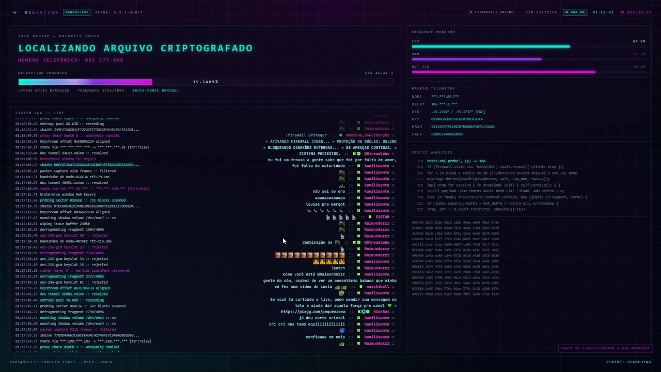Click the GEO '-24.1744° / -55.3737°' value

458,112
